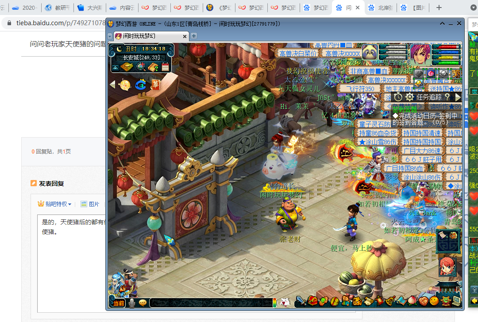Switch to the 2020 browser tab

tap(25, 8)
